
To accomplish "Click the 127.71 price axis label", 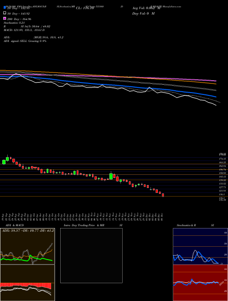I will click(x=223, y=187).
